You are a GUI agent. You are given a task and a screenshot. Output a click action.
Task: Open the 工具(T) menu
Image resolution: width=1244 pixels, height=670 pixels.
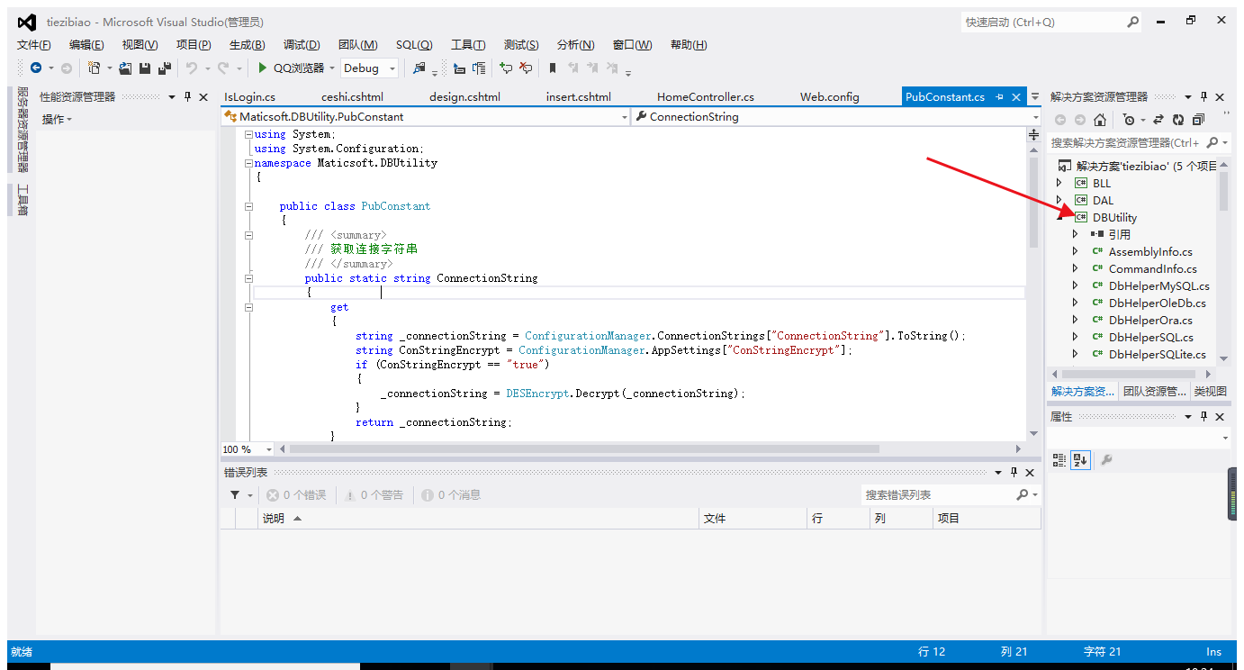pyautogui.click(x=468, y=45)
